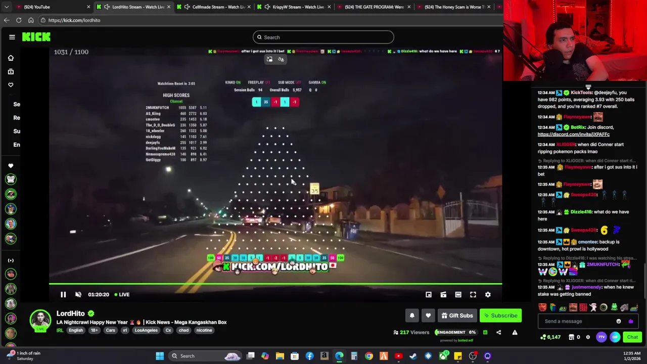Pause the LordHito live stream
This screenshot has height=364, width=647.
(x=63, y=294)
